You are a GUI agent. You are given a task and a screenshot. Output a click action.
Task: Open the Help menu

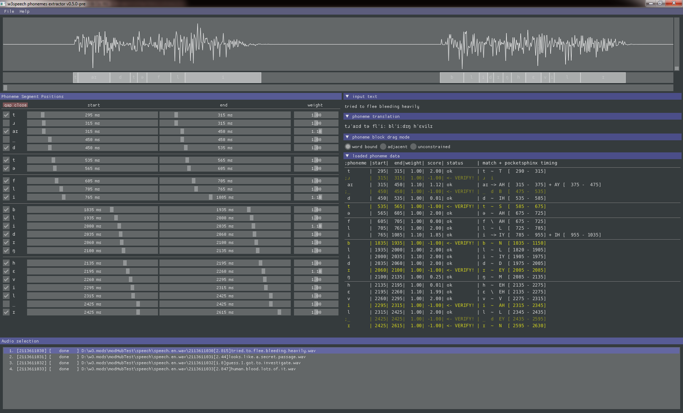pyautogui.click(x=25, y=11)
